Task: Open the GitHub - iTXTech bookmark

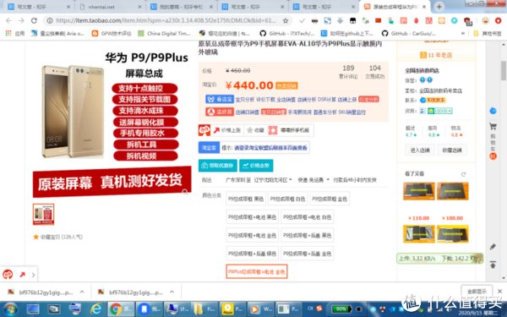Action: (x=286, y=33)
